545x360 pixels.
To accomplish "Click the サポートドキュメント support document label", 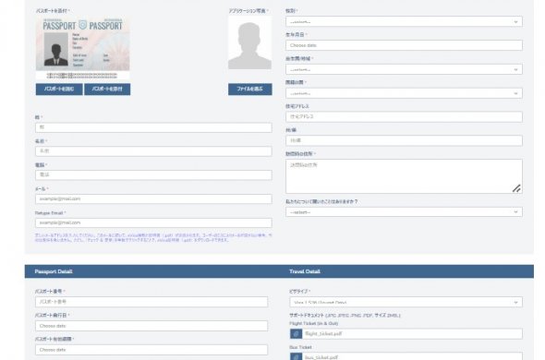I will click(345, 315).
